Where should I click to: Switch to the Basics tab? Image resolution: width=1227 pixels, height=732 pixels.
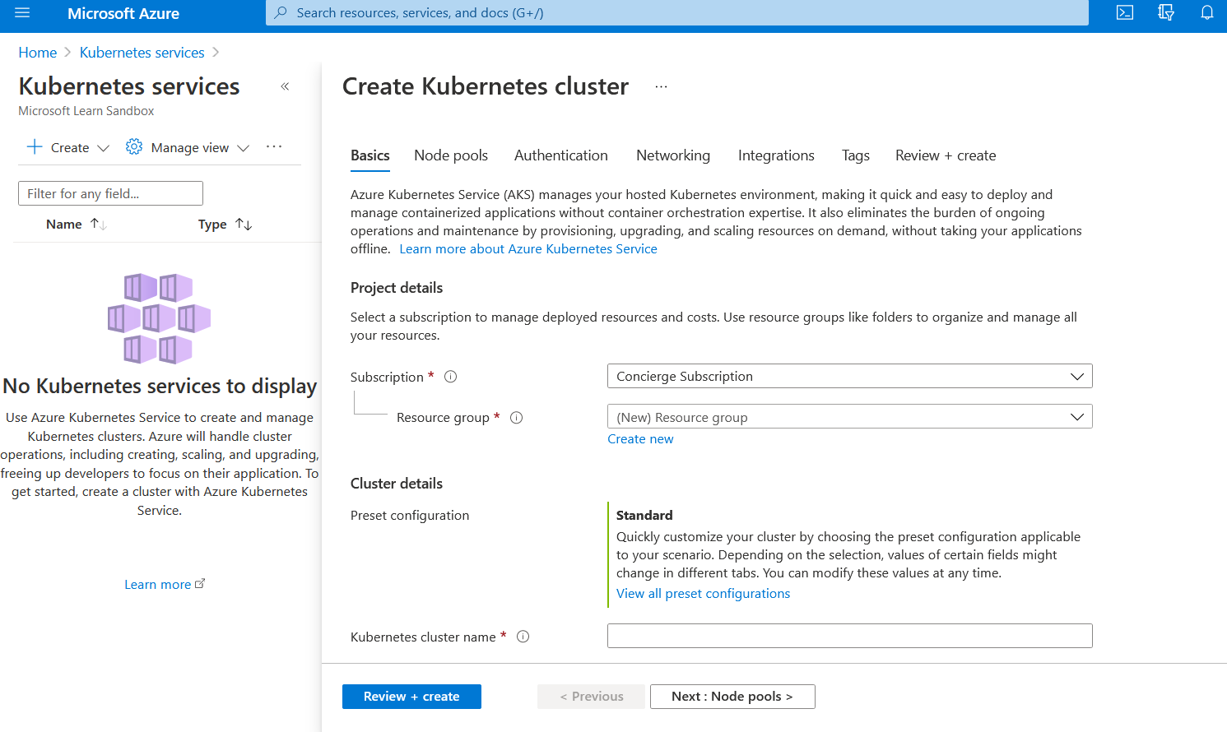pyautogui.click(x=370, y=155)
